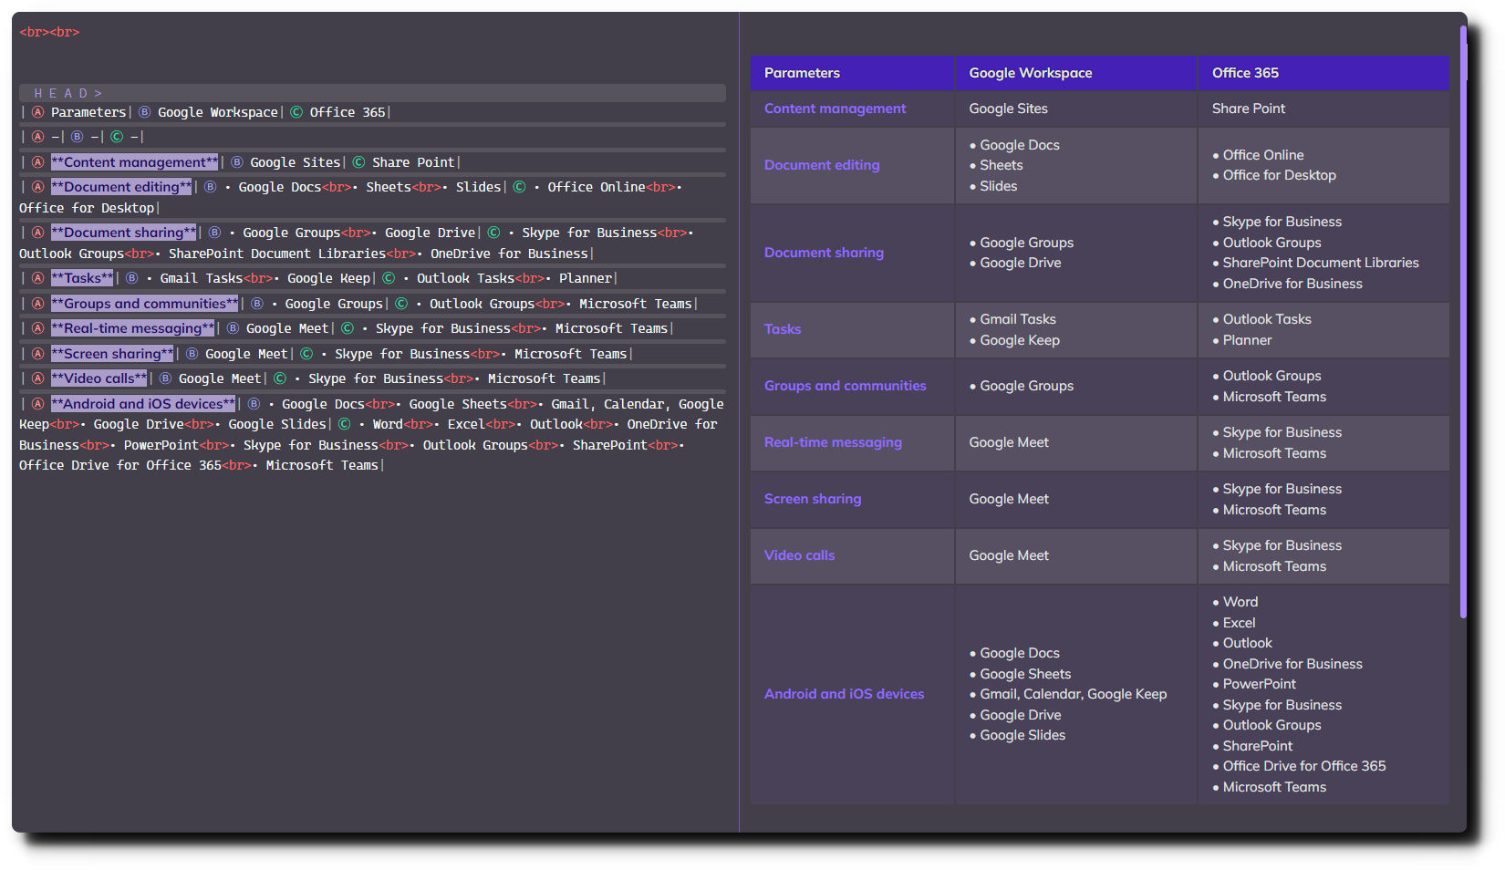
Task: Click the circled A marker before **Content management**
Action: pyautogui.click(x=38, y=162)
